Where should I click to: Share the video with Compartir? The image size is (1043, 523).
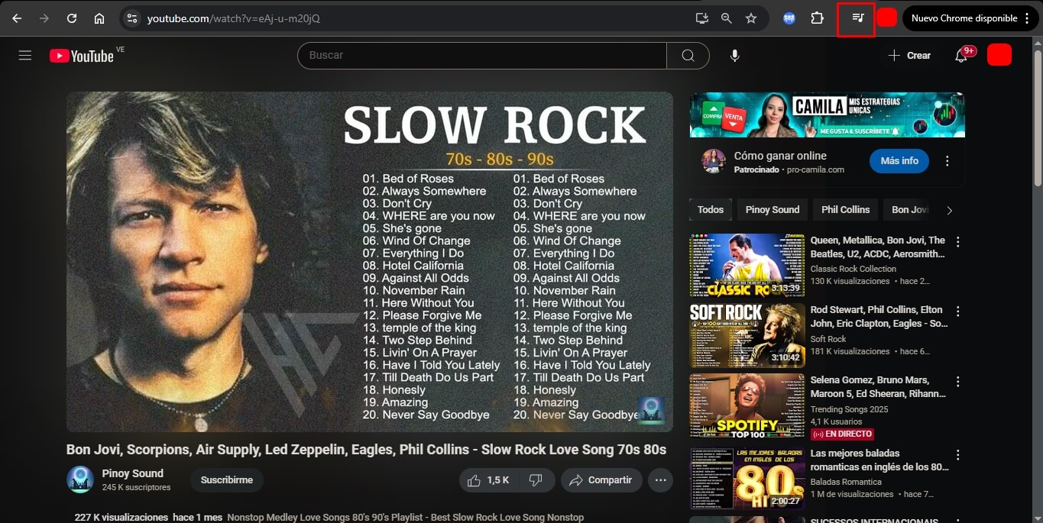[x=601, y=480]
